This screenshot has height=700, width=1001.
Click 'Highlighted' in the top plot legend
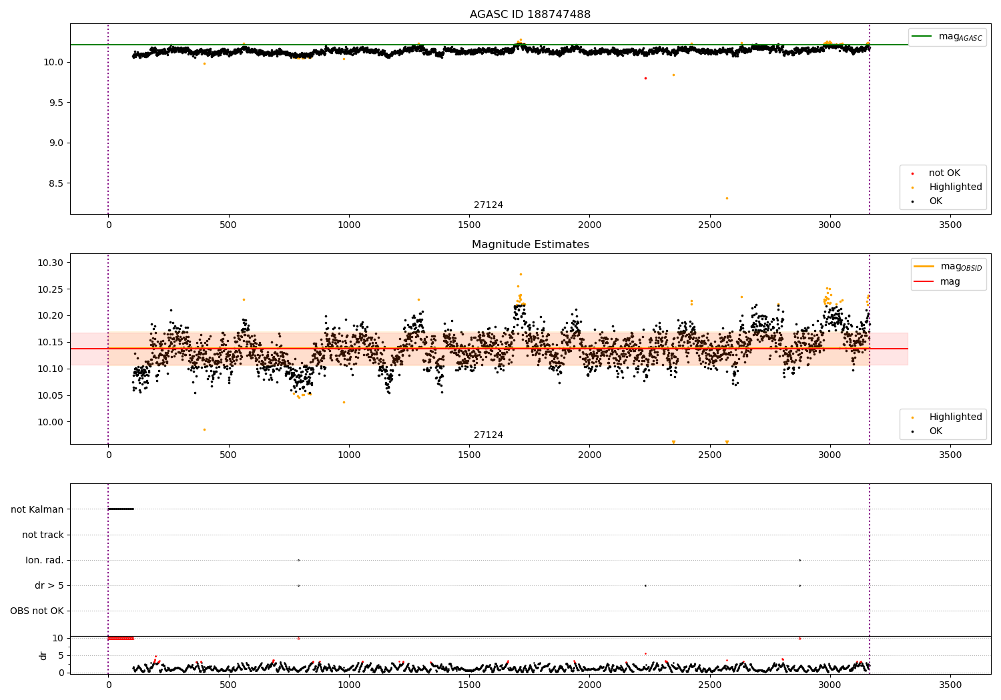point(956,187)
